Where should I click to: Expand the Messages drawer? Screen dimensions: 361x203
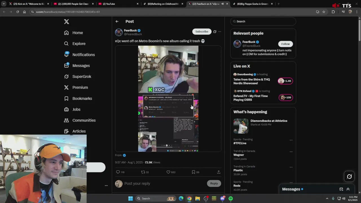[348, 189]
